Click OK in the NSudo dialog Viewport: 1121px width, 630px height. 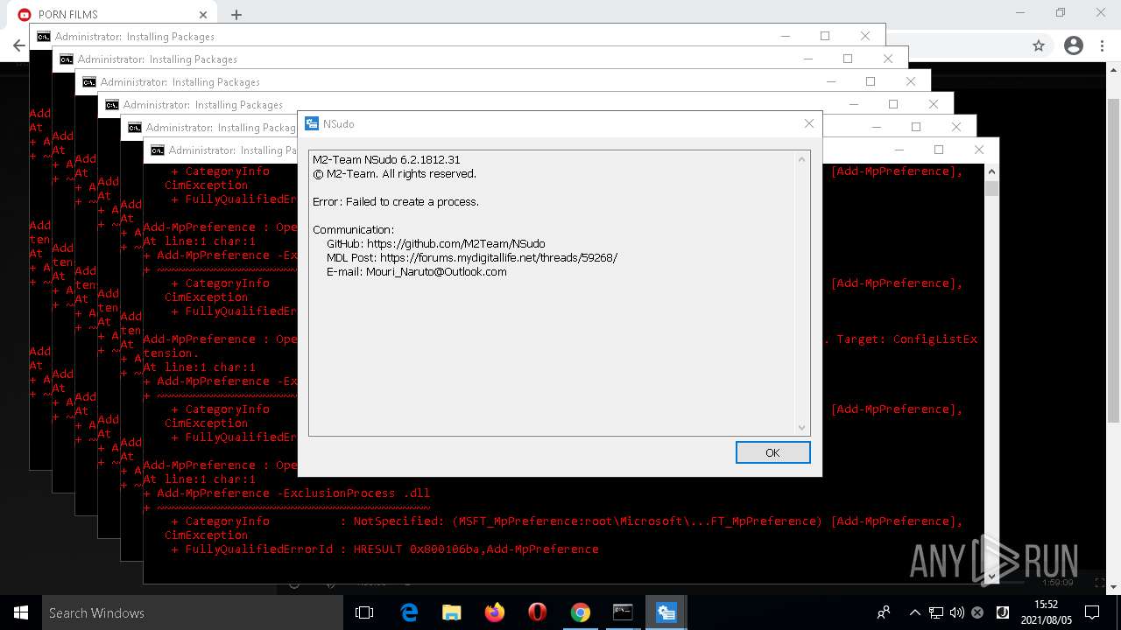(772, 452)
